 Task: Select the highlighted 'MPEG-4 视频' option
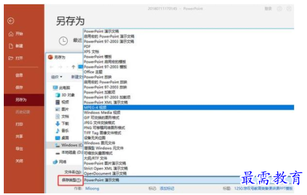189,107
